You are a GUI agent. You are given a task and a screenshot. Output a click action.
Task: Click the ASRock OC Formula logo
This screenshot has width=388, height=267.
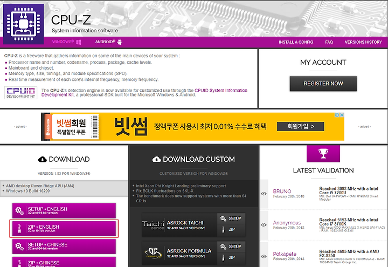pos(153,253)
